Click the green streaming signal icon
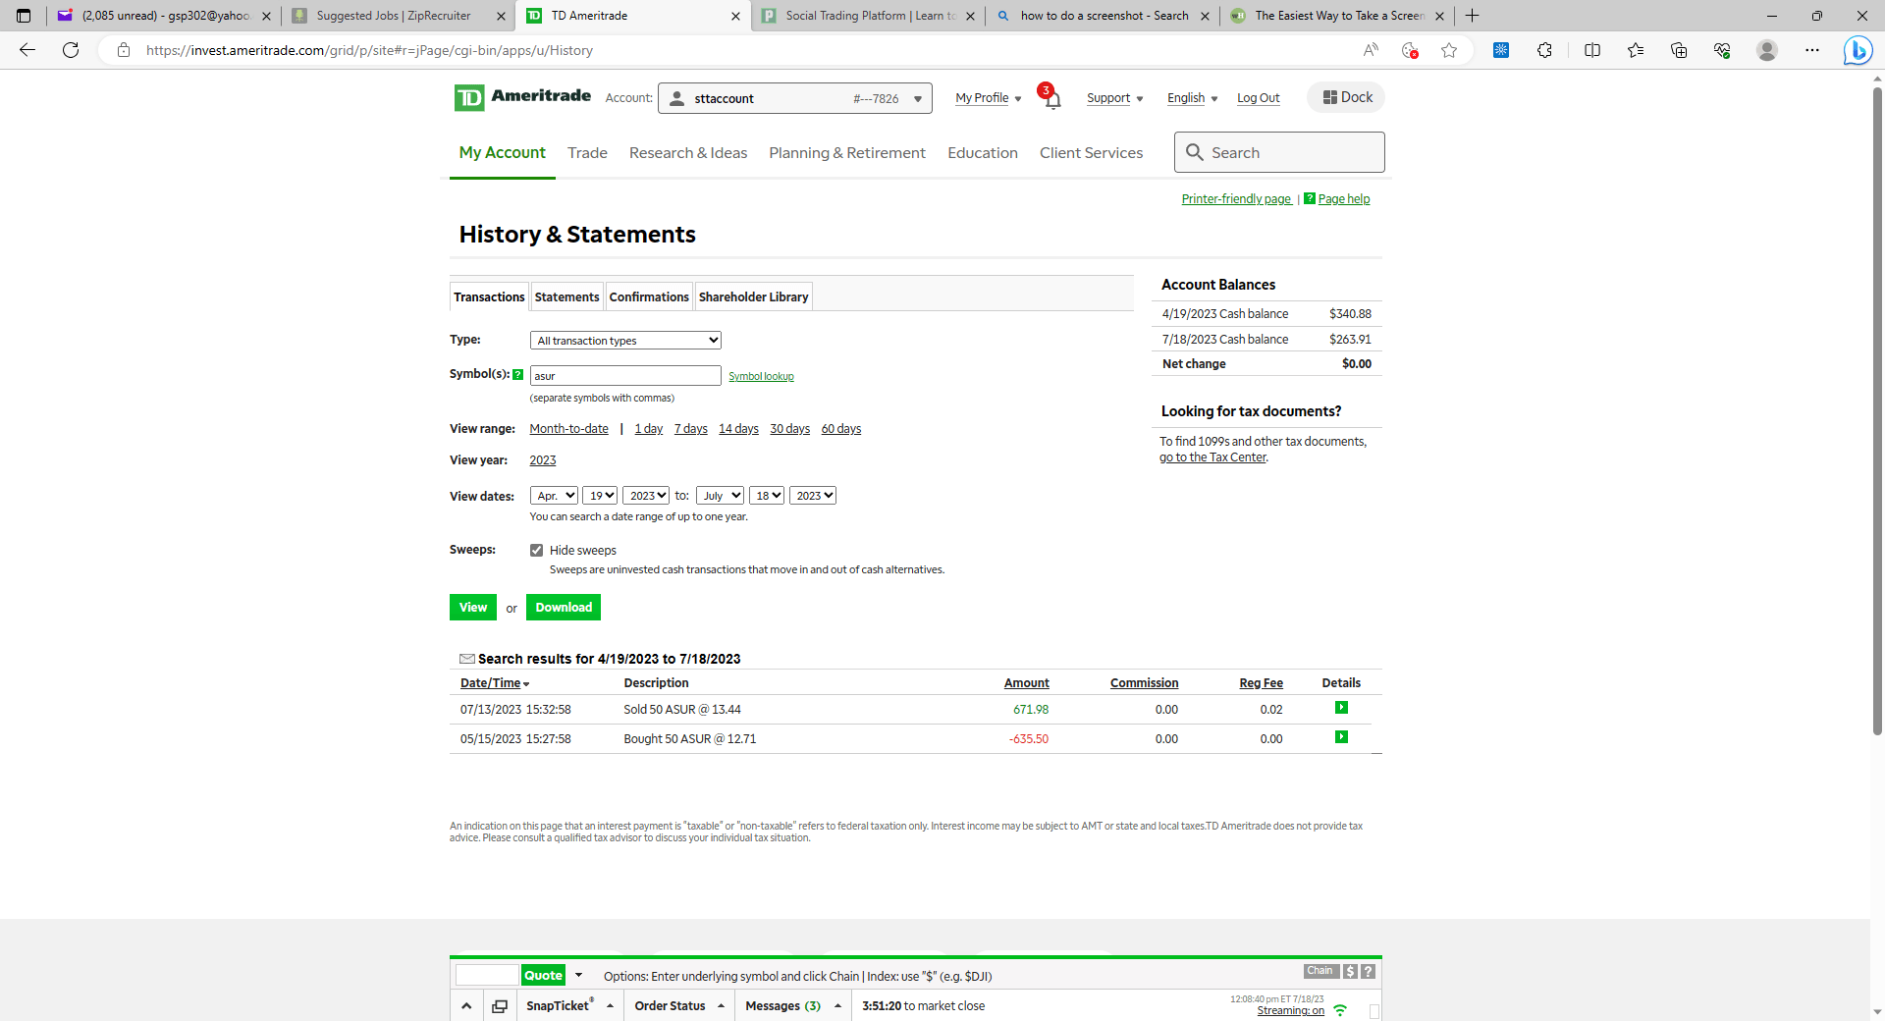This screenshot has height=1021, width=1885. click(x=1340, y=1010)
